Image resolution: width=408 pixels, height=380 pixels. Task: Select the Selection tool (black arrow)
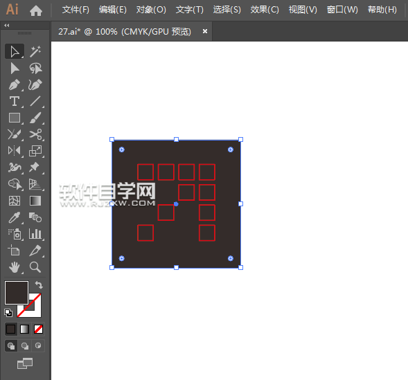[15, 51]
